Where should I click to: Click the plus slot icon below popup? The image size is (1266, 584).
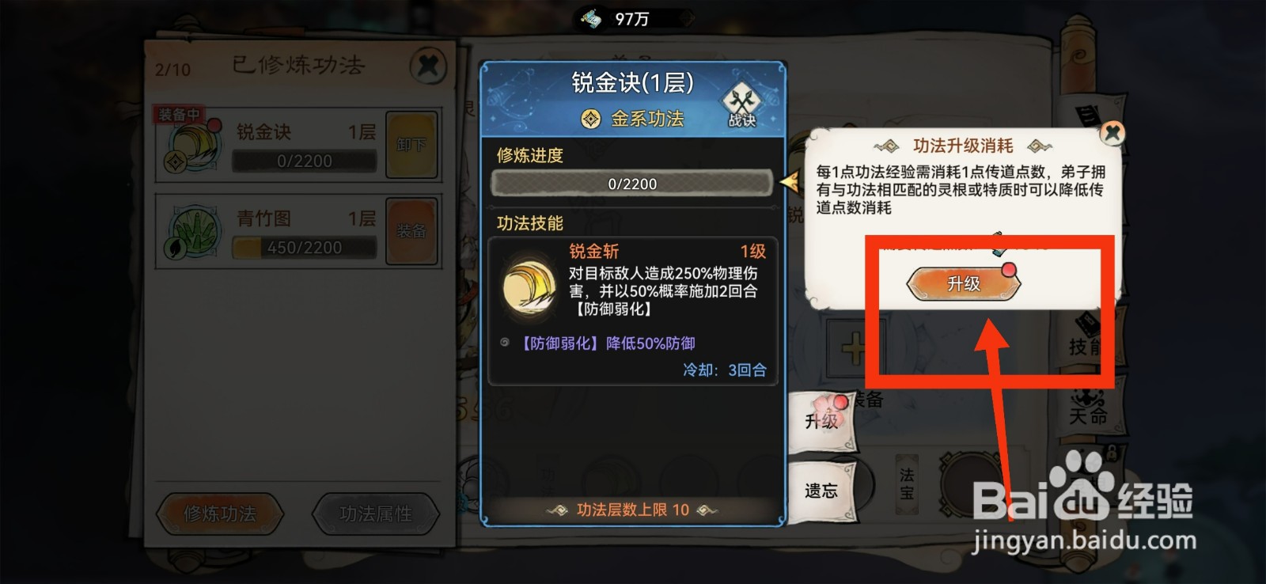pos(852,347)
